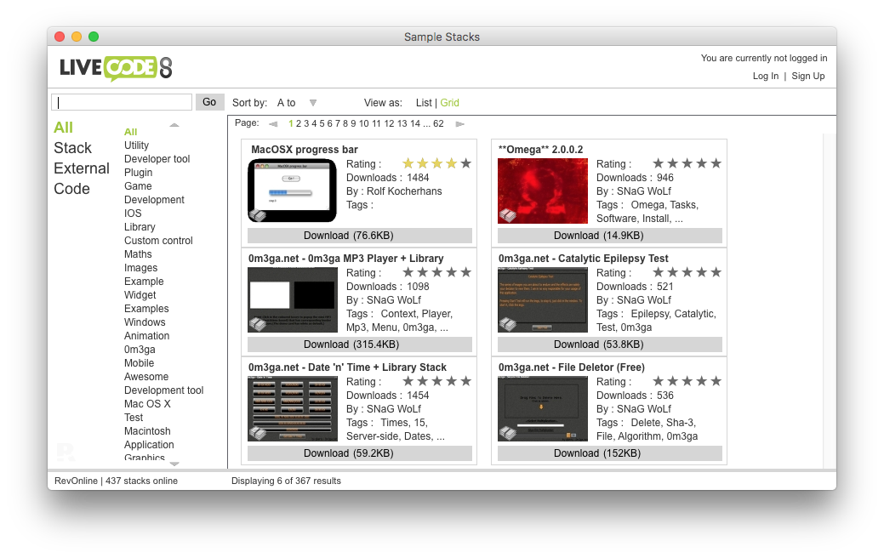Rate 0m3ga MP3 Player stack stars
This screenshot has width=884, height=558.
click(437, 272)
